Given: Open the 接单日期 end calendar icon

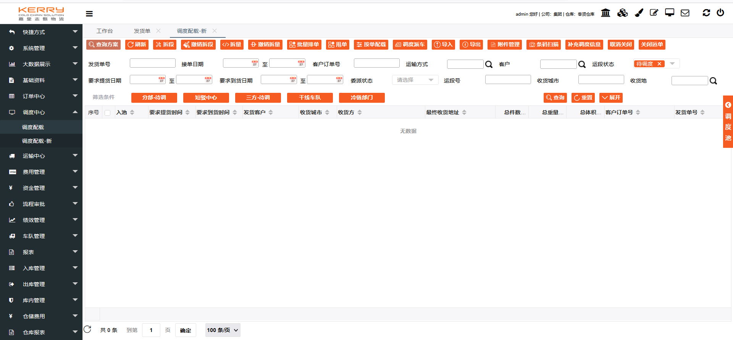Looking at the screenshot, I should point(301,63).
